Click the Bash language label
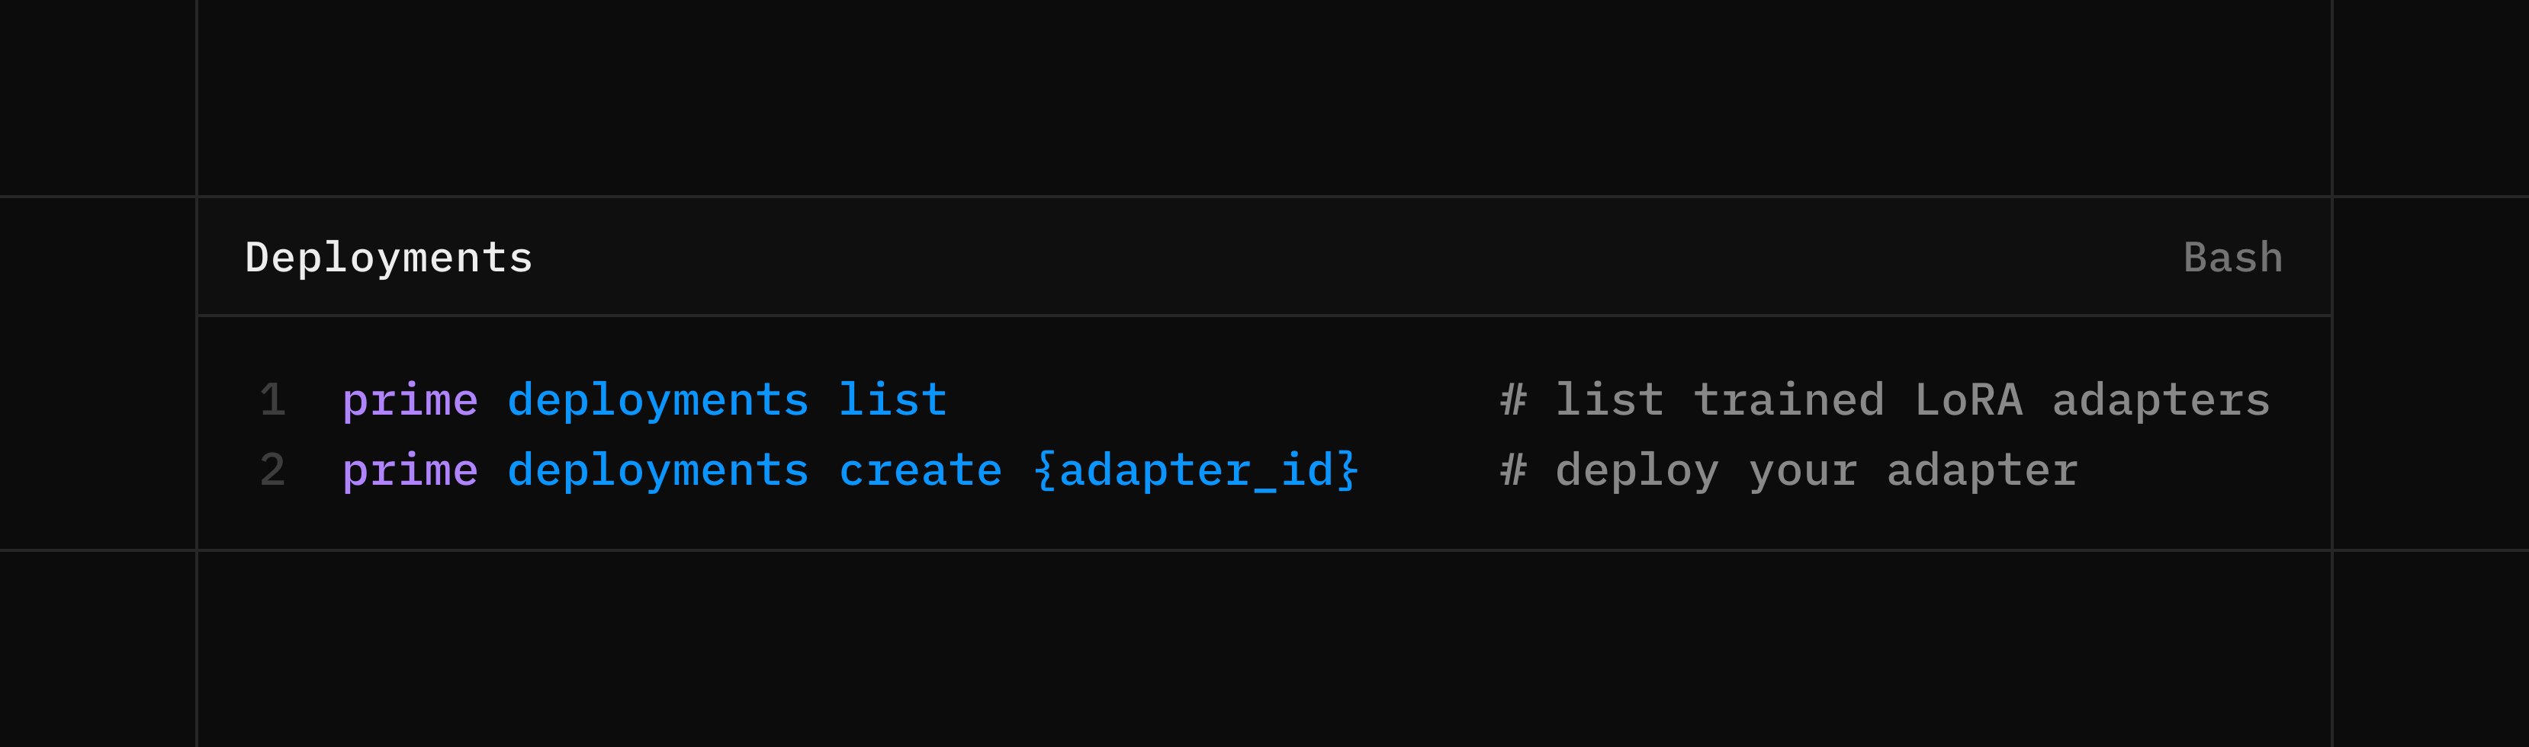 (x=2232, y=258)
